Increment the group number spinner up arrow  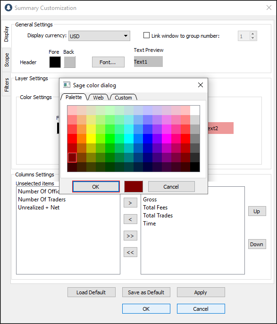click(x=252, y=34)
